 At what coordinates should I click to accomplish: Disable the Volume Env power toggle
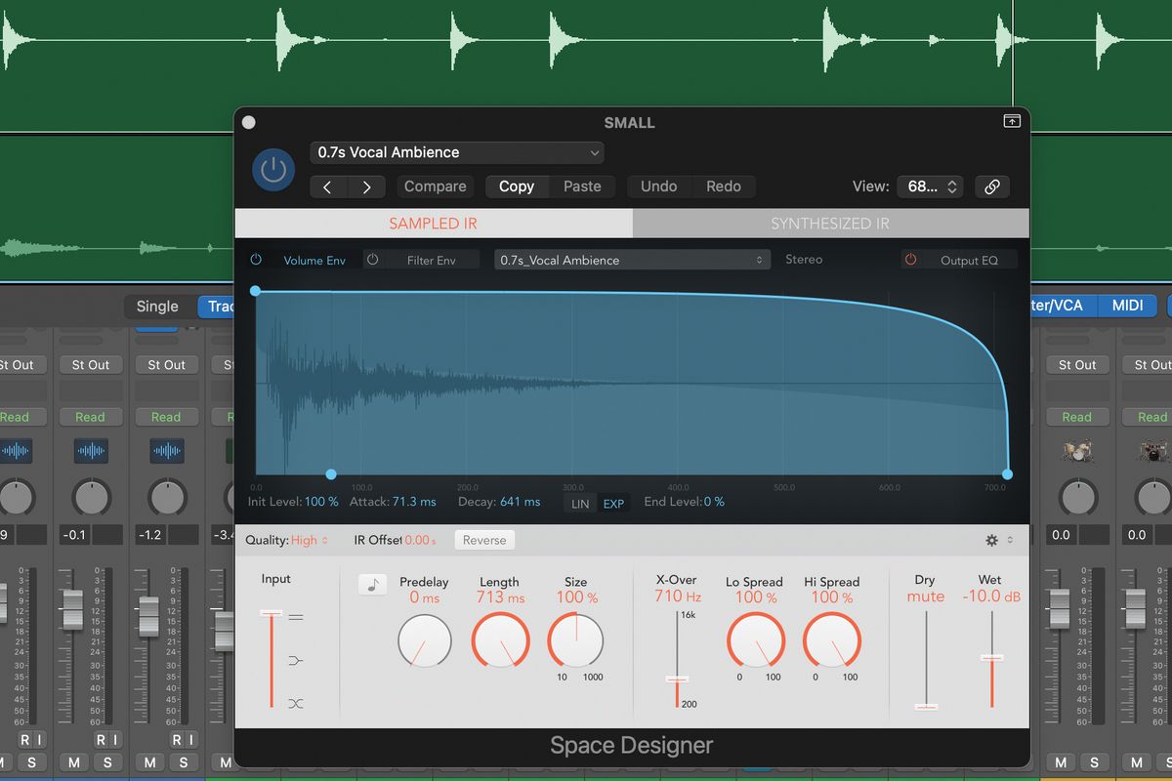pos(255,260)
